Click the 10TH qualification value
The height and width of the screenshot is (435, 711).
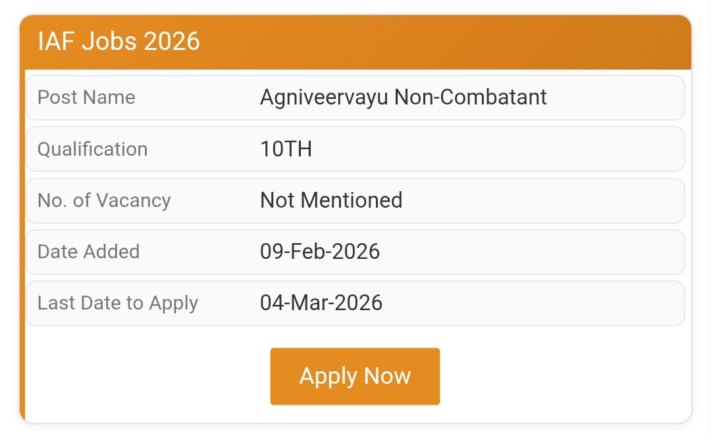(x=286, y=149)
